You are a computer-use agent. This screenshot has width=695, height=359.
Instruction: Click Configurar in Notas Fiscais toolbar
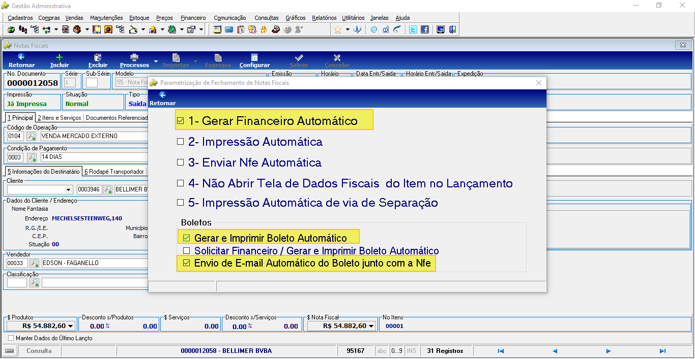(x=254, y=61)
